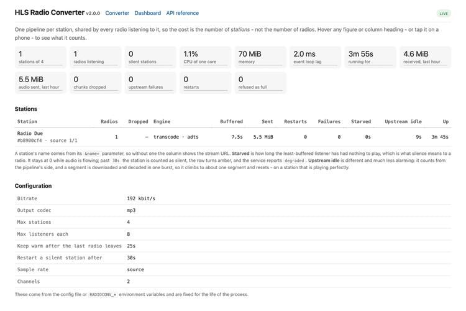Viewport: 466px width, 311px height.
Task: Select the 'silent stations' stat card
Action: (150, 57)
